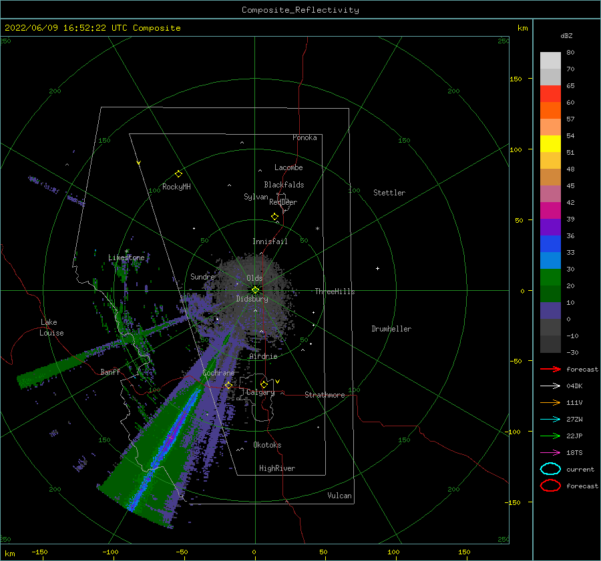The image size is (601, 561).
Task: Click the Sylvan label
Action: [256, 197]
